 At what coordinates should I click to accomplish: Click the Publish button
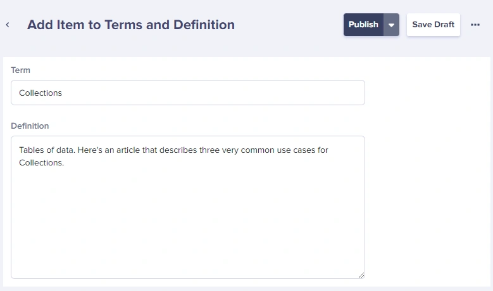pos(363,25)
